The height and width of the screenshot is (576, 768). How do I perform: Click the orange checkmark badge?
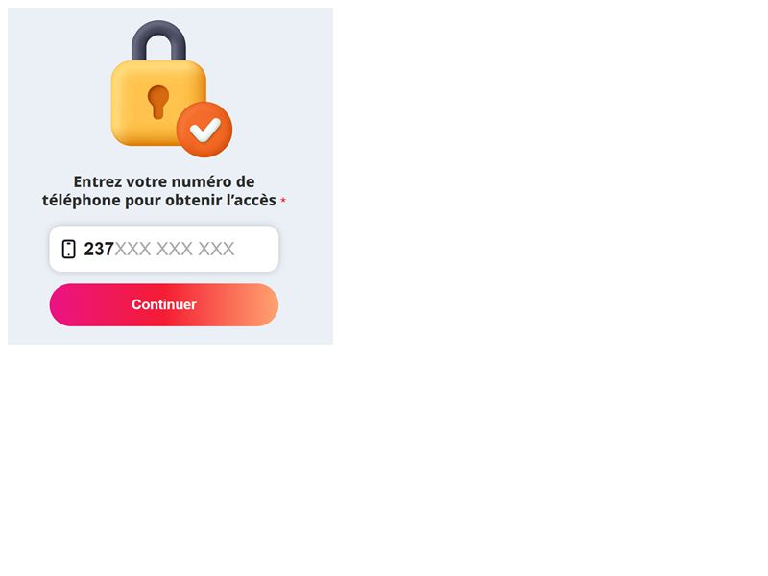click(204, 130)
